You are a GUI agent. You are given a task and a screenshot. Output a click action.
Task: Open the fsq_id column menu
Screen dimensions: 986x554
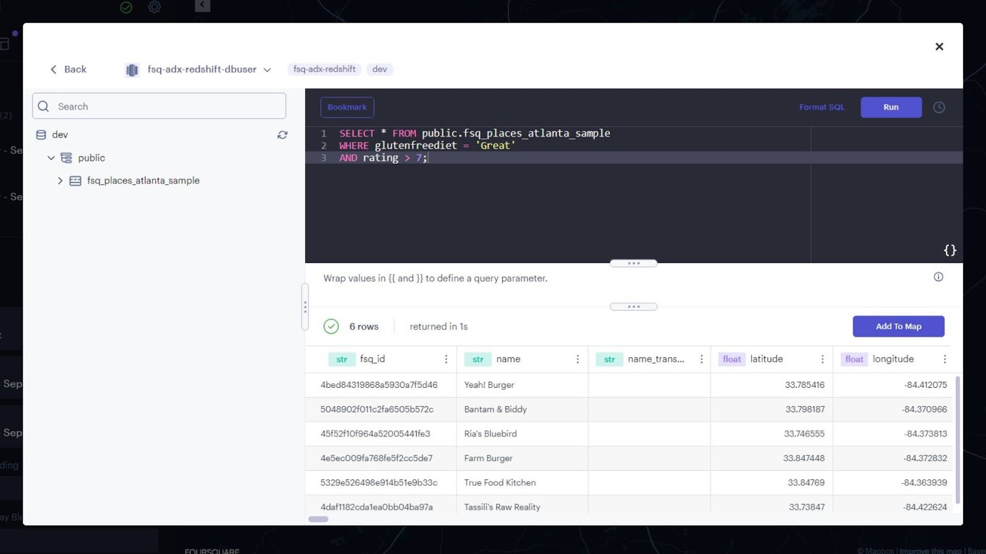(446, 359)
